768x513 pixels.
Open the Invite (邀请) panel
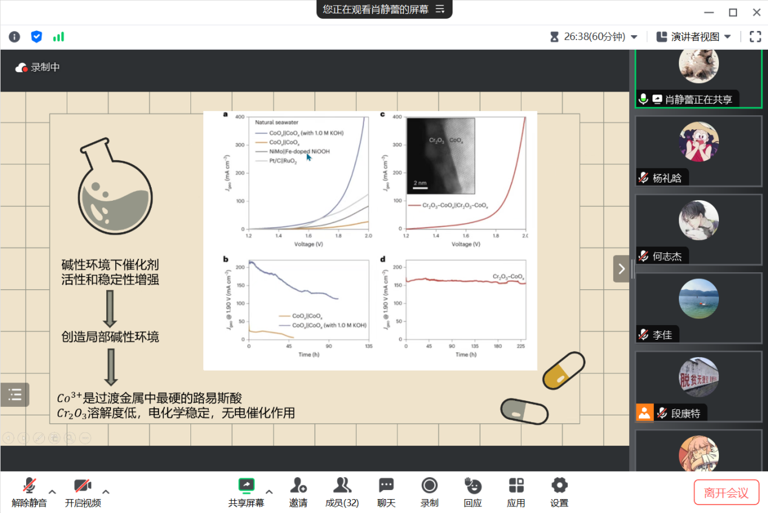click(x=298, y=492)
